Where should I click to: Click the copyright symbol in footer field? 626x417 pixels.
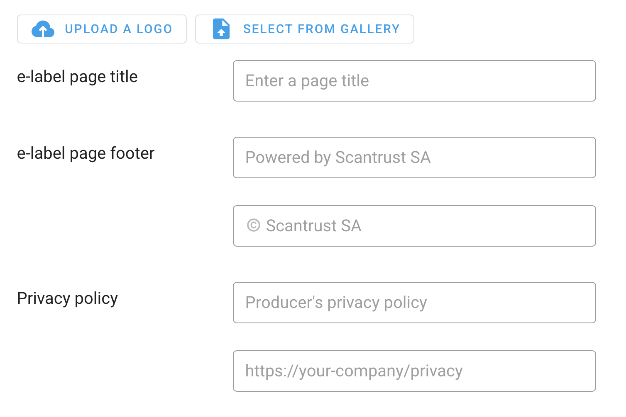pos(253,225)
